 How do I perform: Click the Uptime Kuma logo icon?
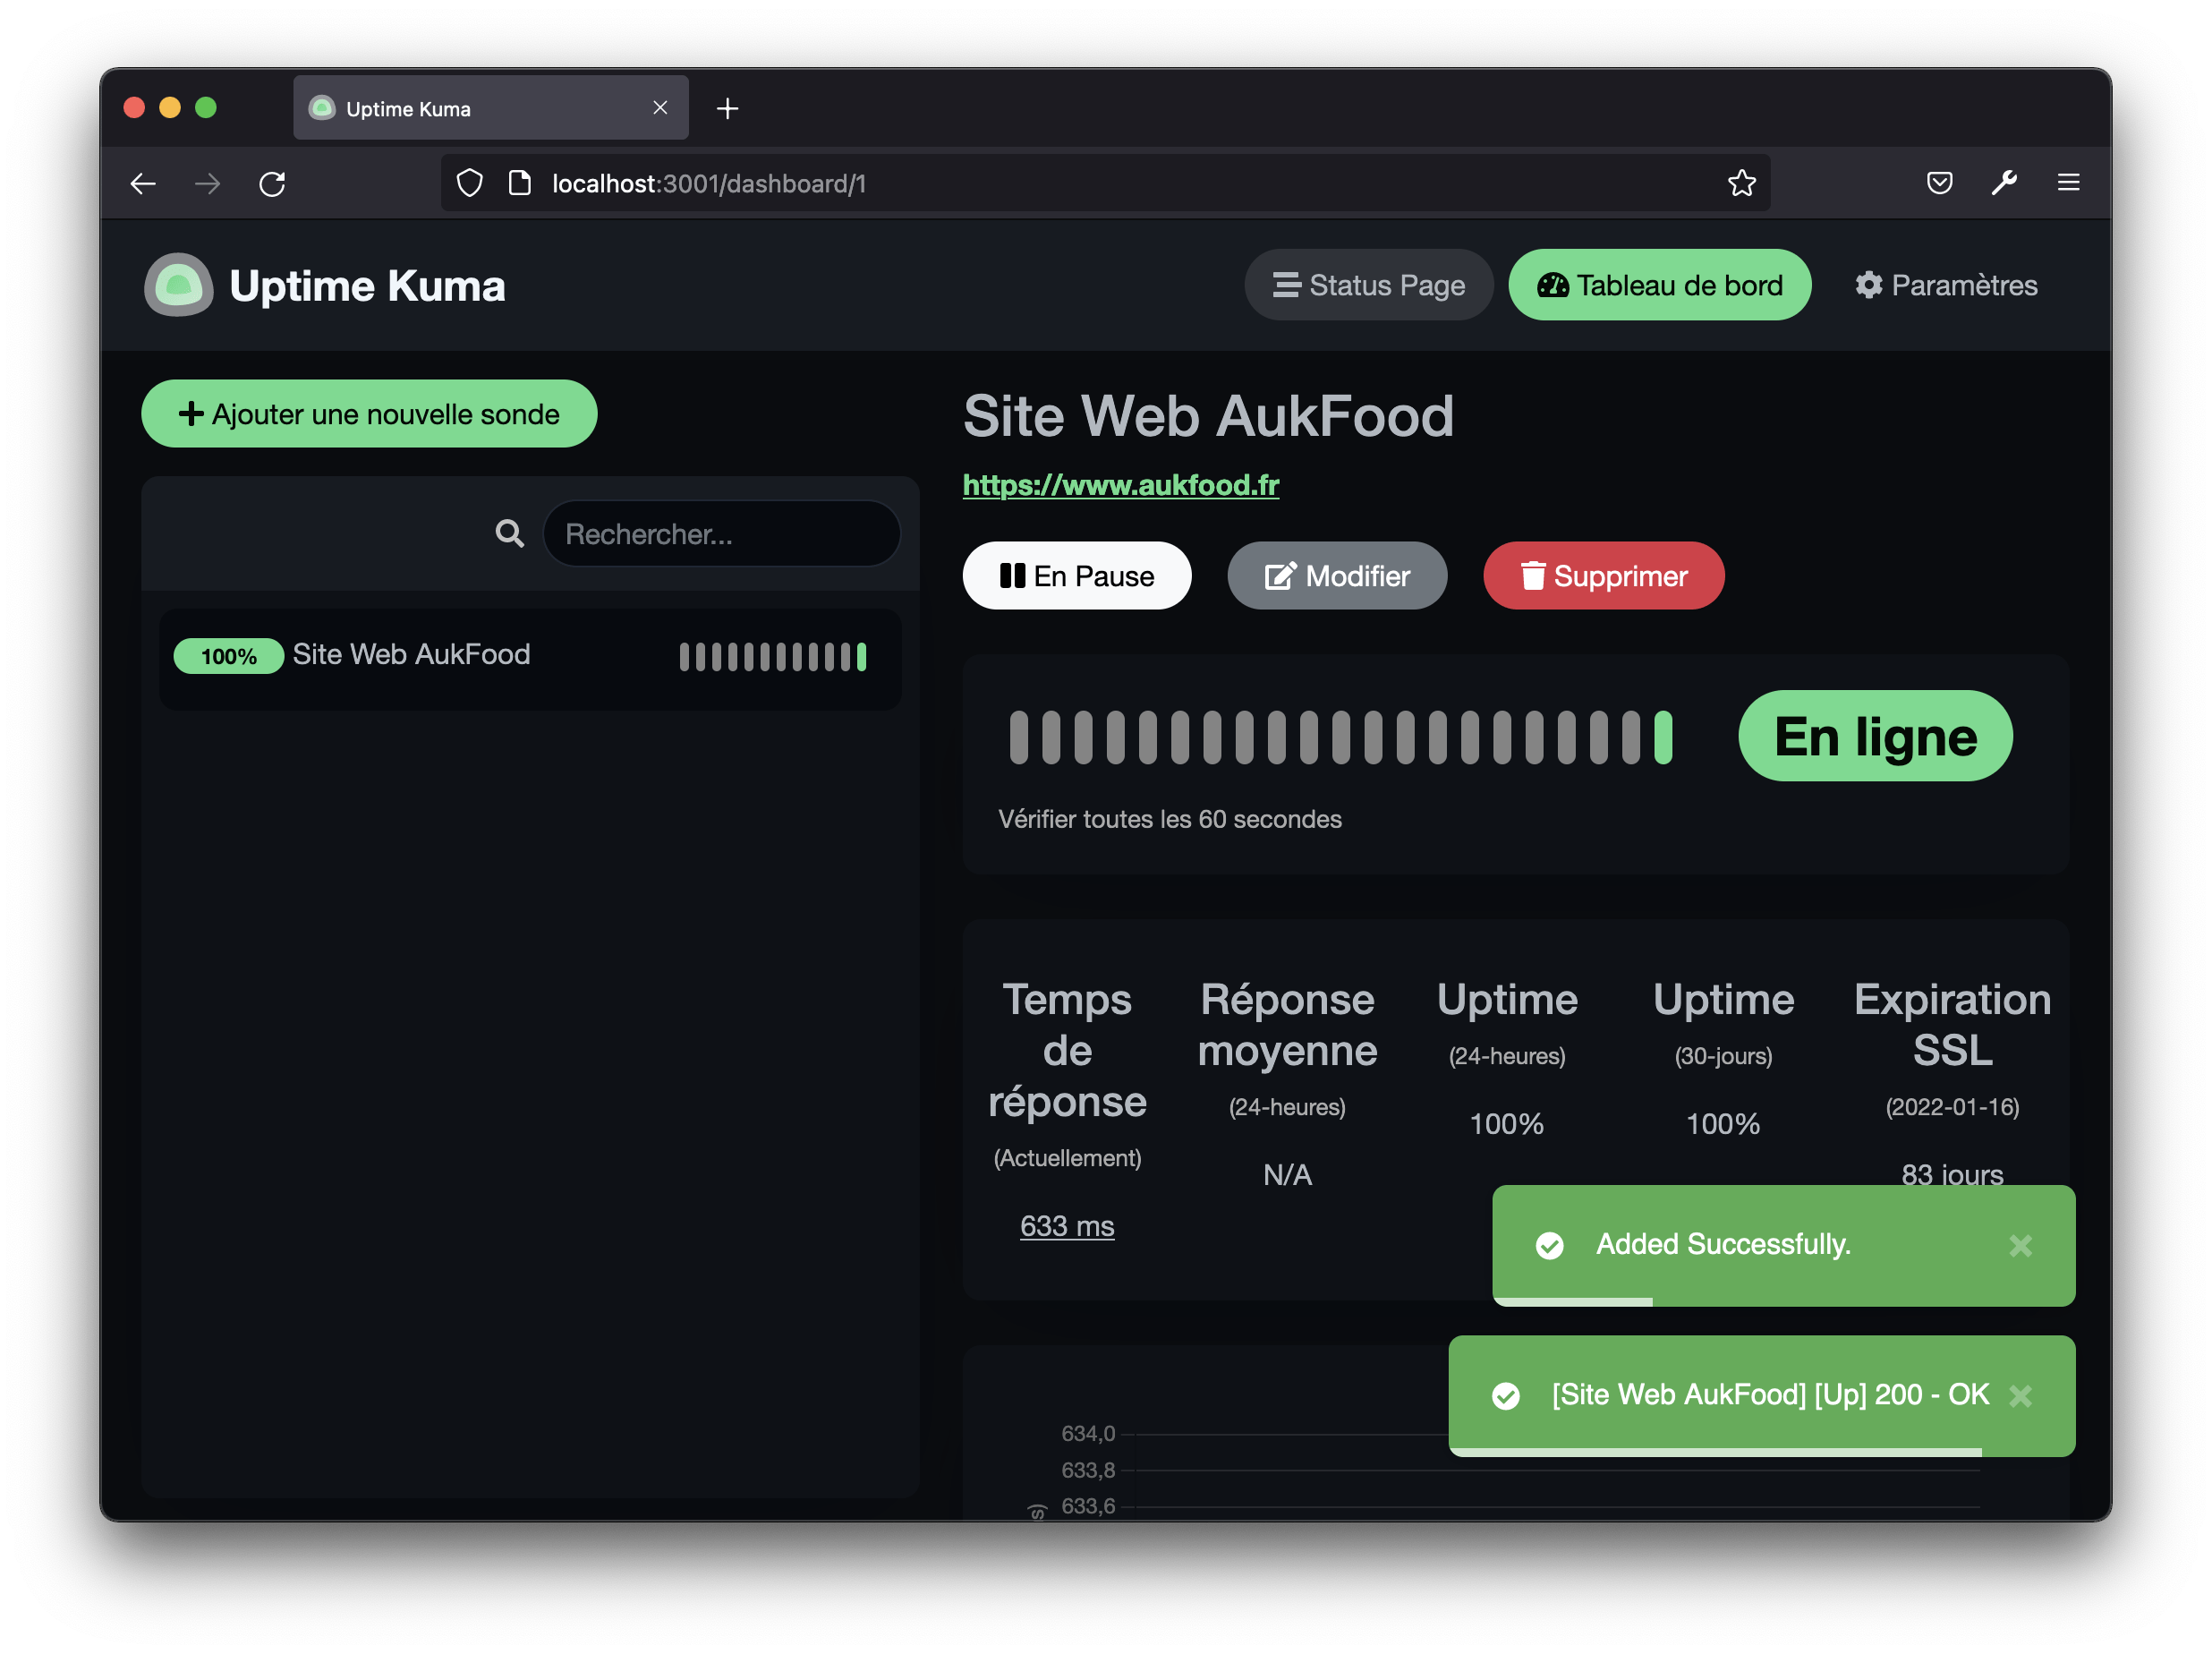pos(179,285)
